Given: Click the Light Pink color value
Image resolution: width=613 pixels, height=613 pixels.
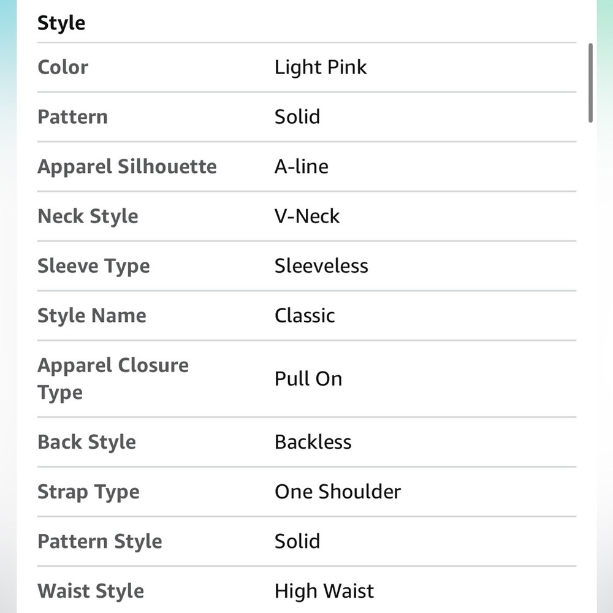Looking at the screenshot, I should point(321,67).
